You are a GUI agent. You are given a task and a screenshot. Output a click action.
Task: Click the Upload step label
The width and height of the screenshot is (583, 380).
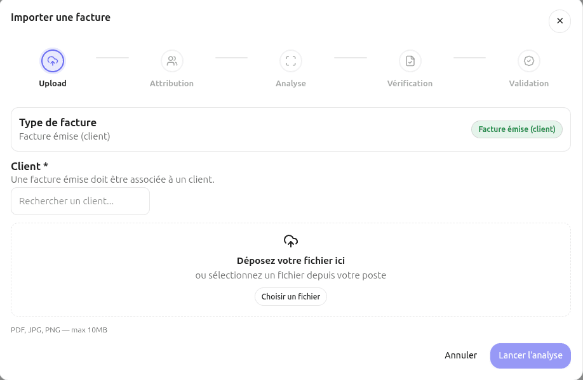[53, 83]
